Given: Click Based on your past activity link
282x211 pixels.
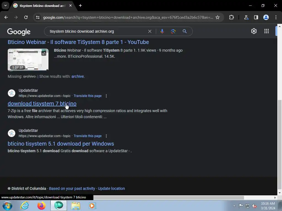Looking at the screenshot, I should 72,188.
